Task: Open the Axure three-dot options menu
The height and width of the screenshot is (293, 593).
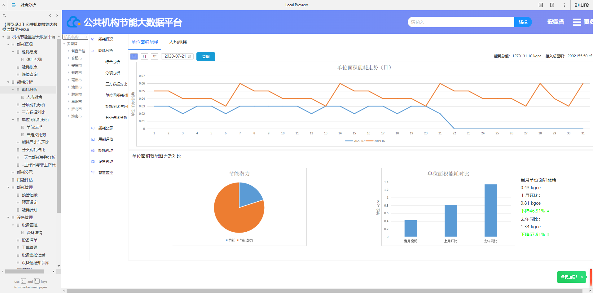Action: 564,5
